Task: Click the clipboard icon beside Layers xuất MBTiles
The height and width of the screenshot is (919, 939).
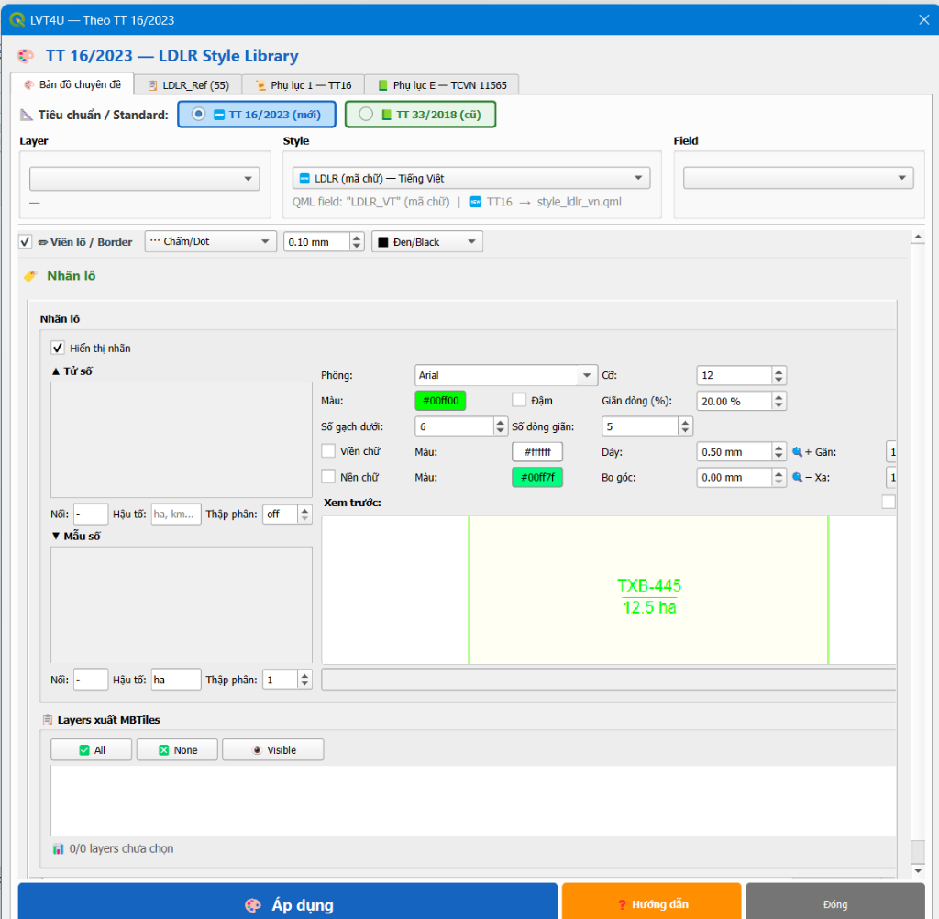Action: [48, 720]
